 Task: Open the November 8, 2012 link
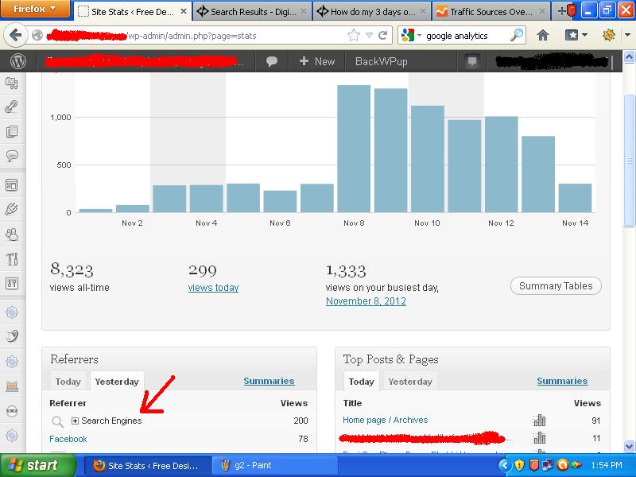pyautogui.click(x=366, y=301)
